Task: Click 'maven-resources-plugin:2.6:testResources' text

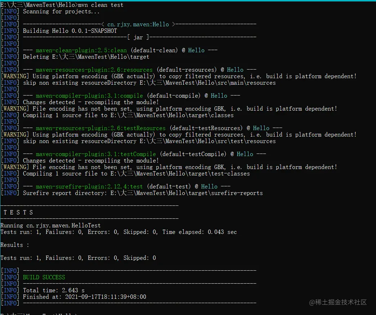Action: [101, 128]
